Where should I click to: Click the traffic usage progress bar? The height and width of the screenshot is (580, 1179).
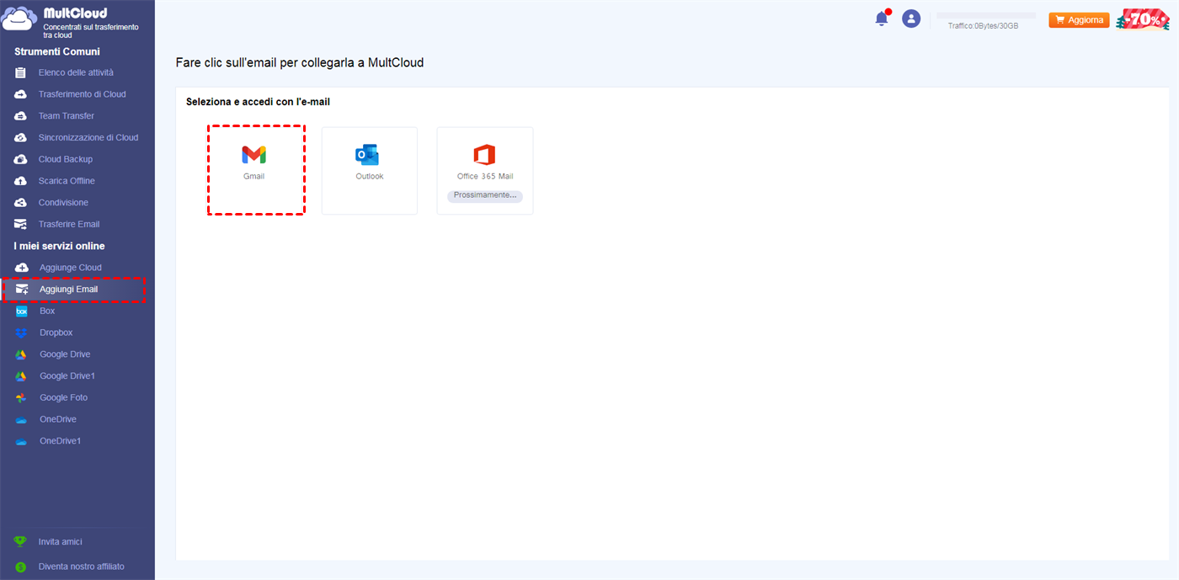[986, 15]
